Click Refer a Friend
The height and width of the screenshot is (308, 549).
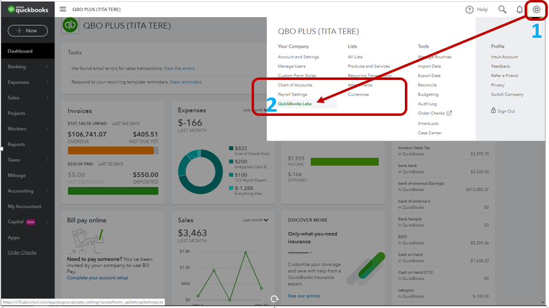click(x=504, y=76)
